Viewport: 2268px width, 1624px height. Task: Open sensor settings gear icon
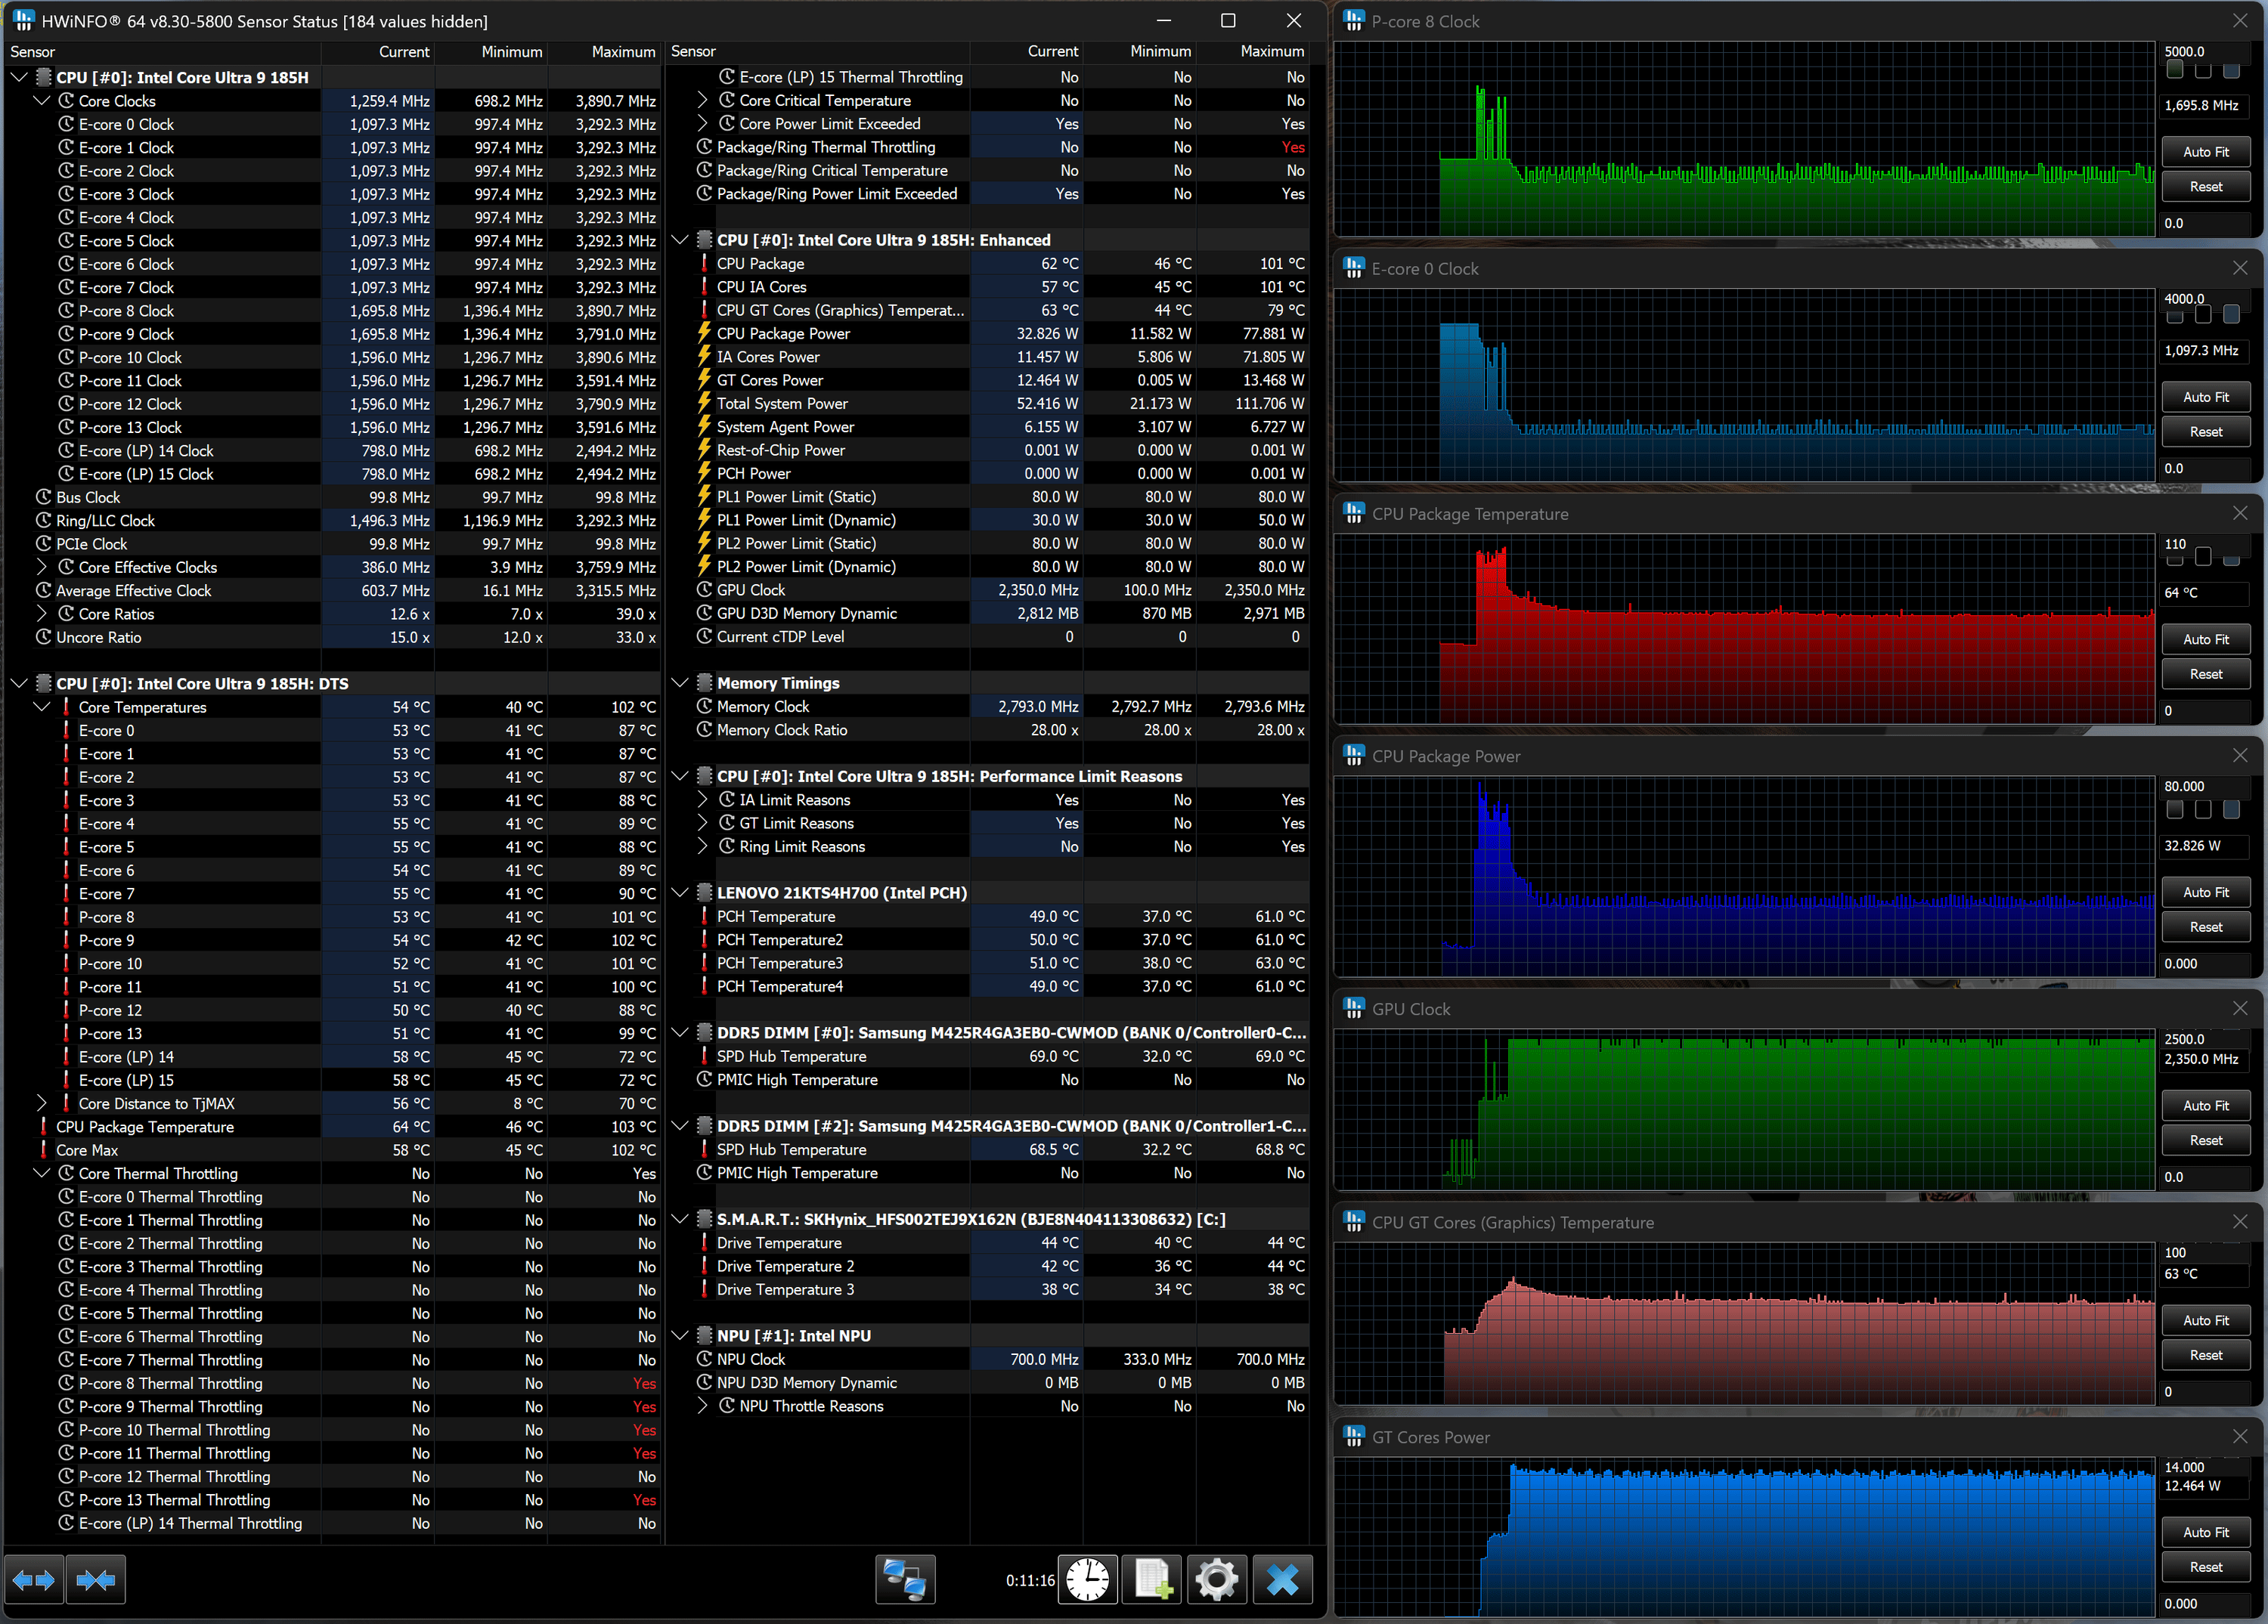click(x=1217, y=1580)
